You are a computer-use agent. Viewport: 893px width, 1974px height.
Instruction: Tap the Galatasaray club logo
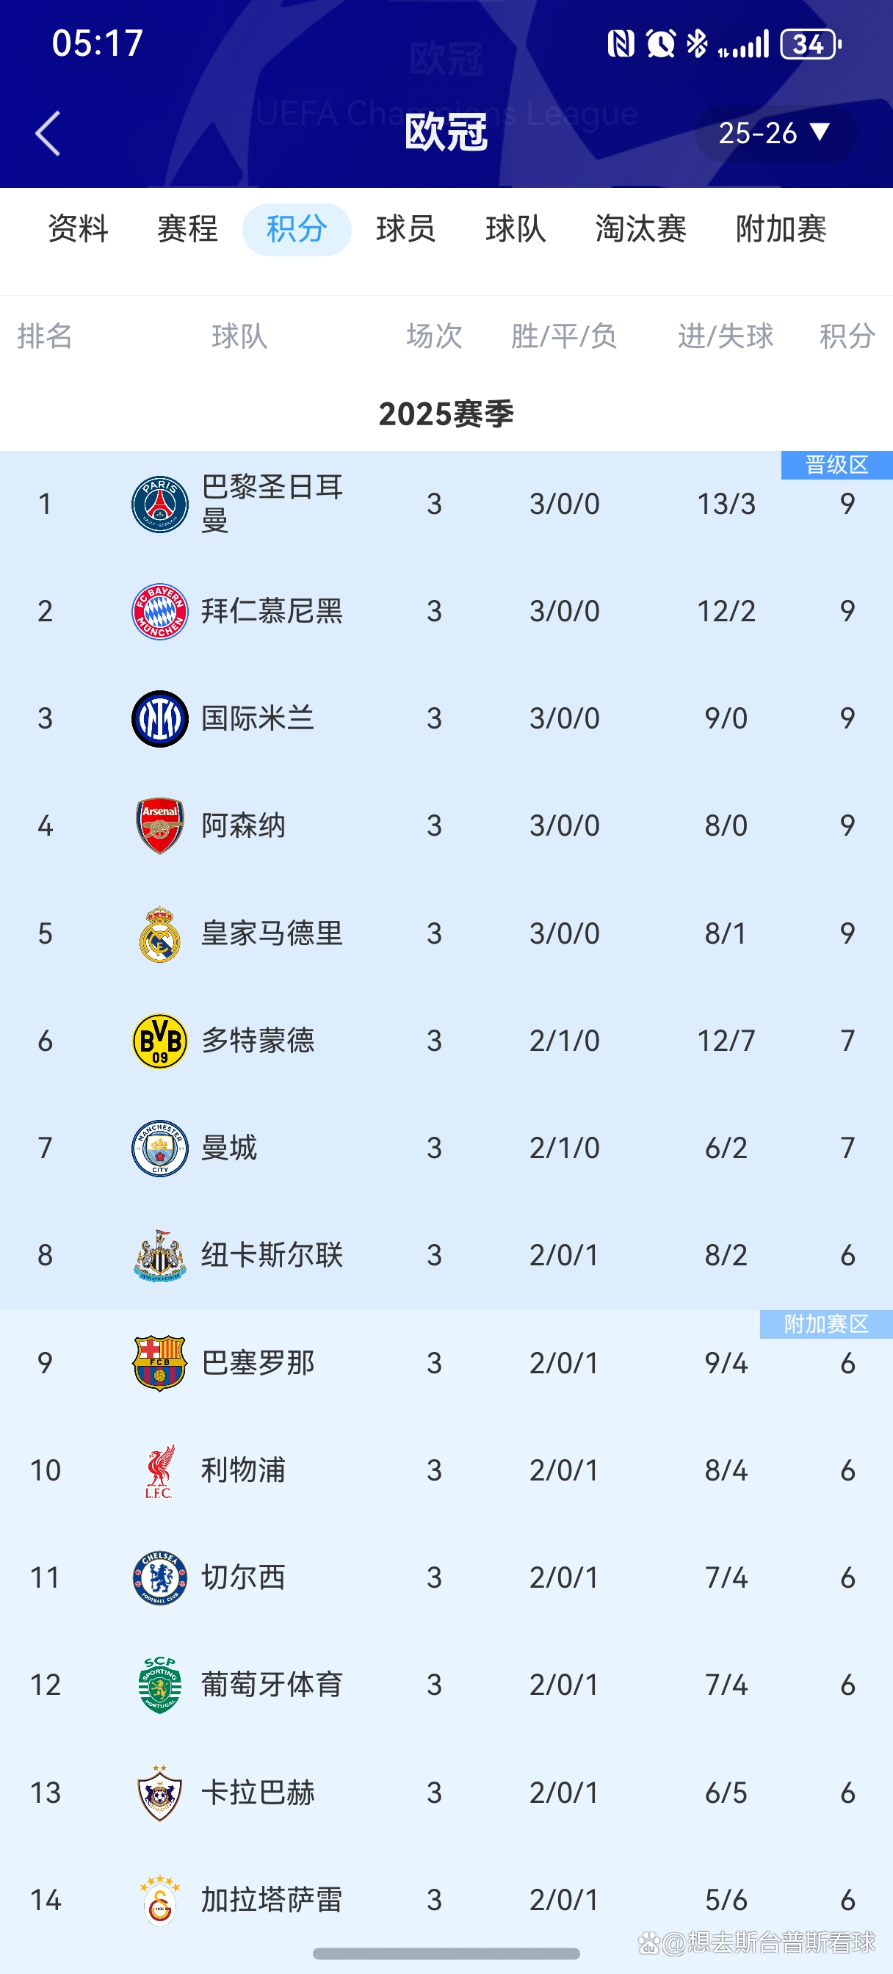tap(159, 1901)
